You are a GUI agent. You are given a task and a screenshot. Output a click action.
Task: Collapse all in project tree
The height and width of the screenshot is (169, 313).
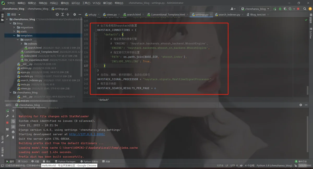click(x=68, y=15)
